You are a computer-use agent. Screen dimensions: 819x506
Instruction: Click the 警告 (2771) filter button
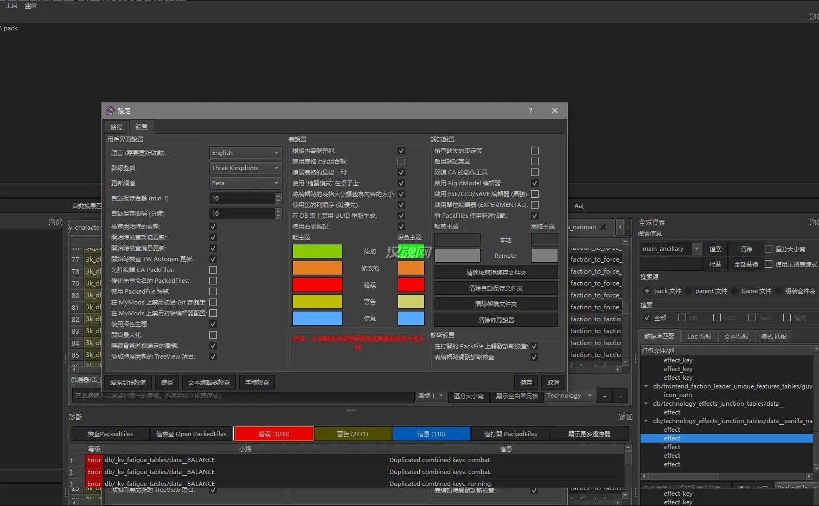353,434
